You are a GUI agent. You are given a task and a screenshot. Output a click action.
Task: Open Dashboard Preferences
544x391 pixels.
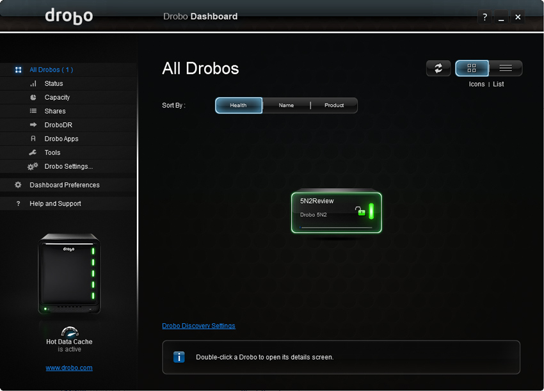pyautogui.click(x=65, y=185)
